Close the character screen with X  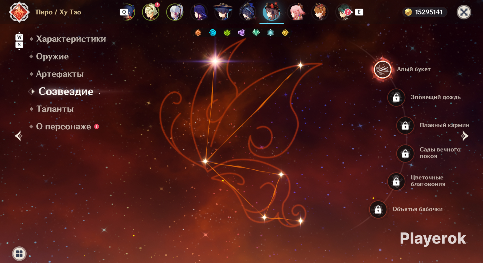pos(464,12)
